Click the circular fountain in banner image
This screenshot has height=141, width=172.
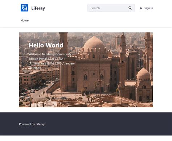[48, 104]
